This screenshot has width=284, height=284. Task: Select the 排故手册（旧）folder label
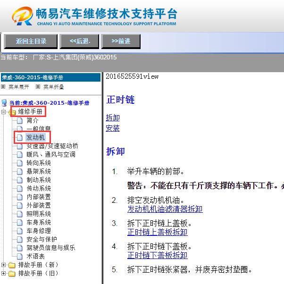click(38, 273)
